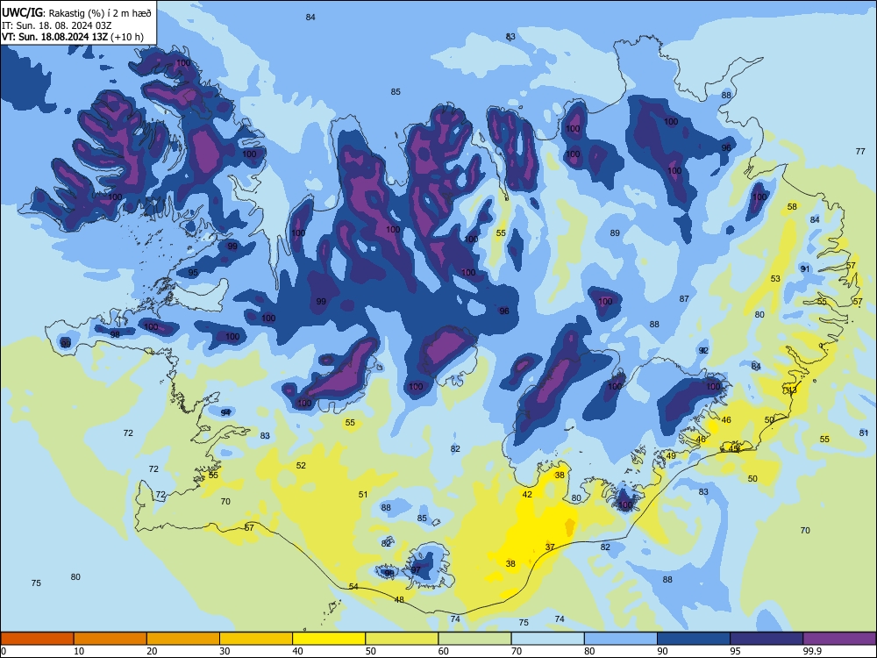This screenshot has width=877, height=658.
Task: Click the coastal value '54'
Action: tap(353, 586)
